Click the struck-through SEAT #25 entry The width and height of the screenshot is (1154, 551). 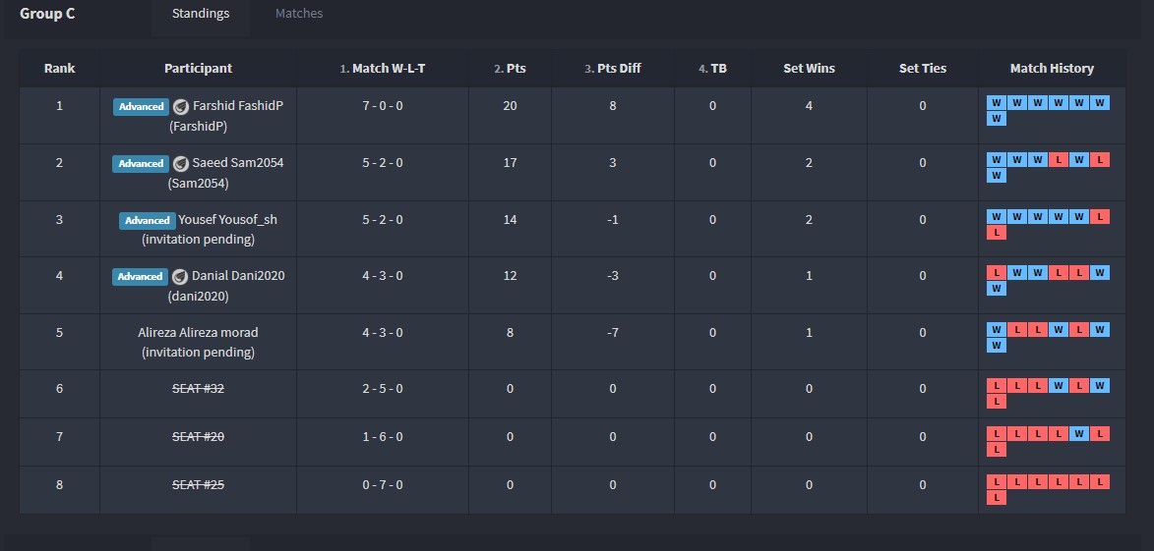(198, 485)
